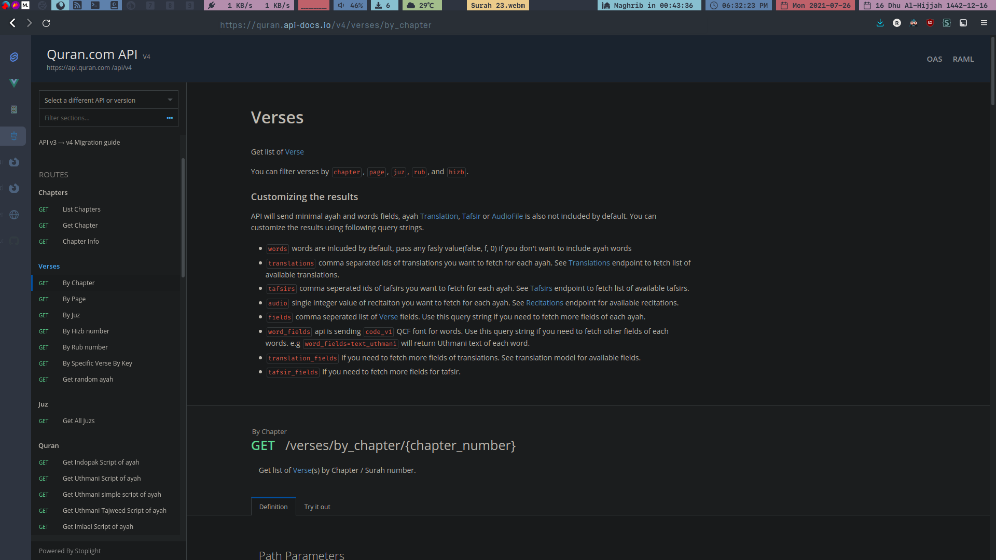This screenshot has width=996, height=560.
Task: Open By Specific Verse By Key route
Action: [x=97, y=363]
